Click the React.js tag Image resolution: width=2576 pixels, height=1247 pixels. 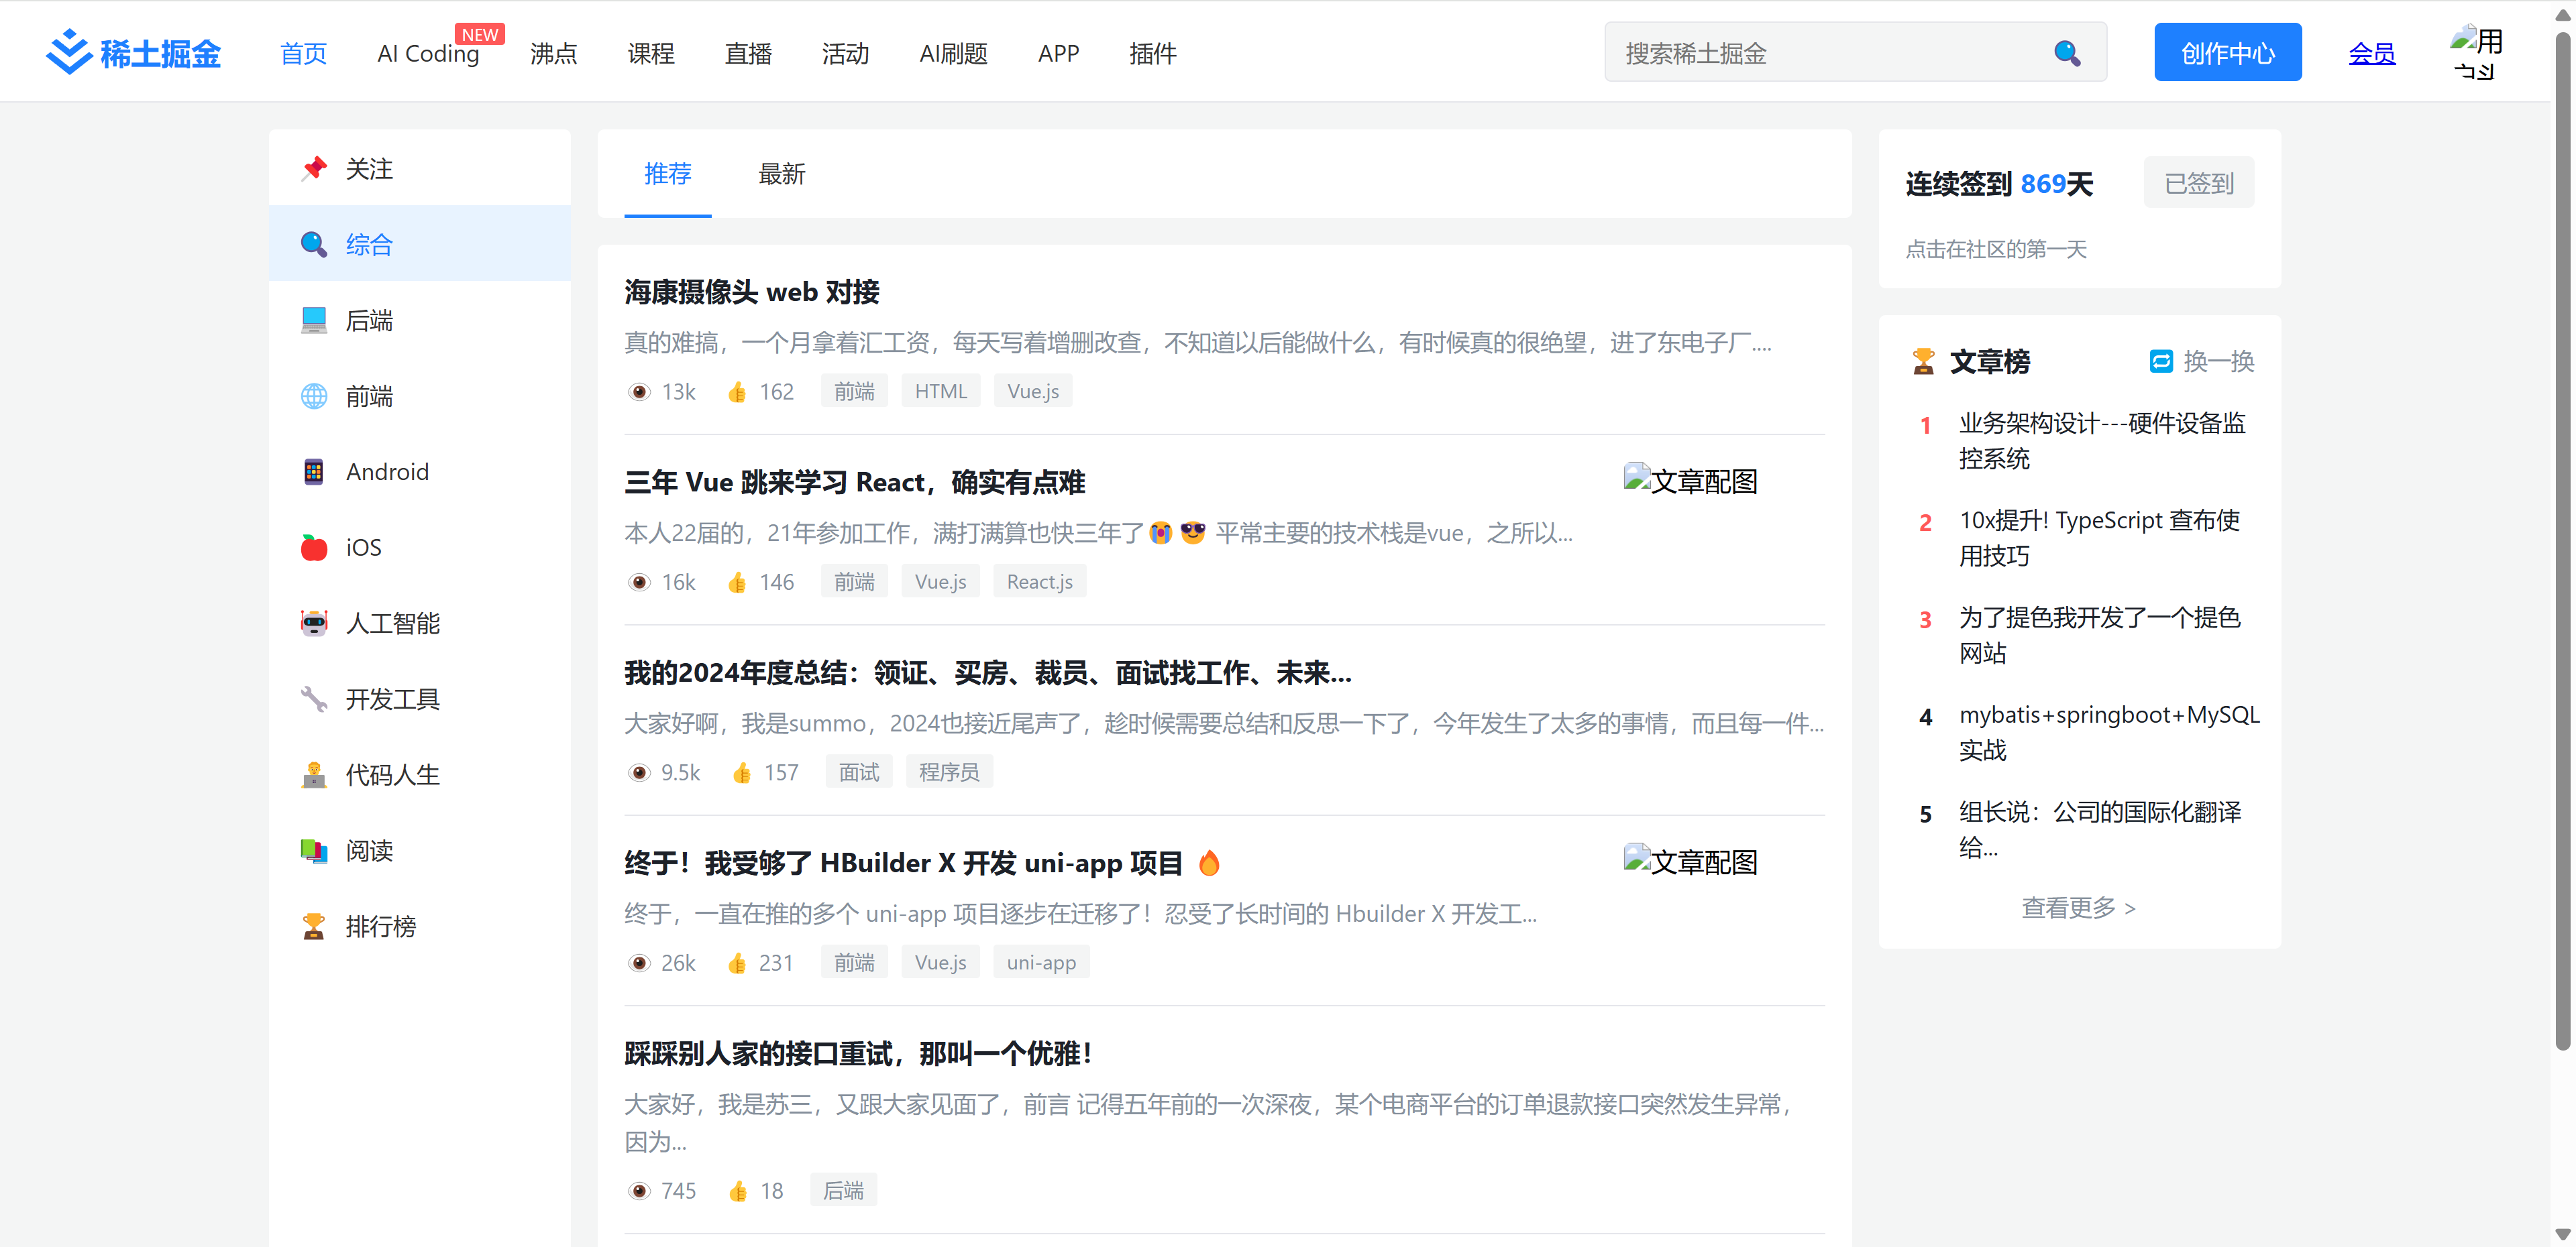pyautogui.click(x=1039, y=583)
